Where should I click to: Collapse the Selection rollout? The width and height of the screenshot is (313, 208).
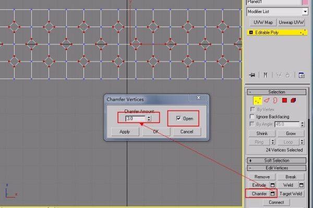(276, 92)
